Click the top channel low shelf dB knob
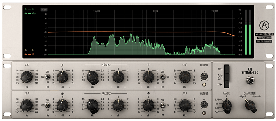 62,77
